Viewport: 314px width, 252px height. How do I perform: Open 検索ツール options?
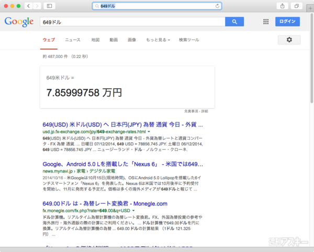tap(189, 40)
